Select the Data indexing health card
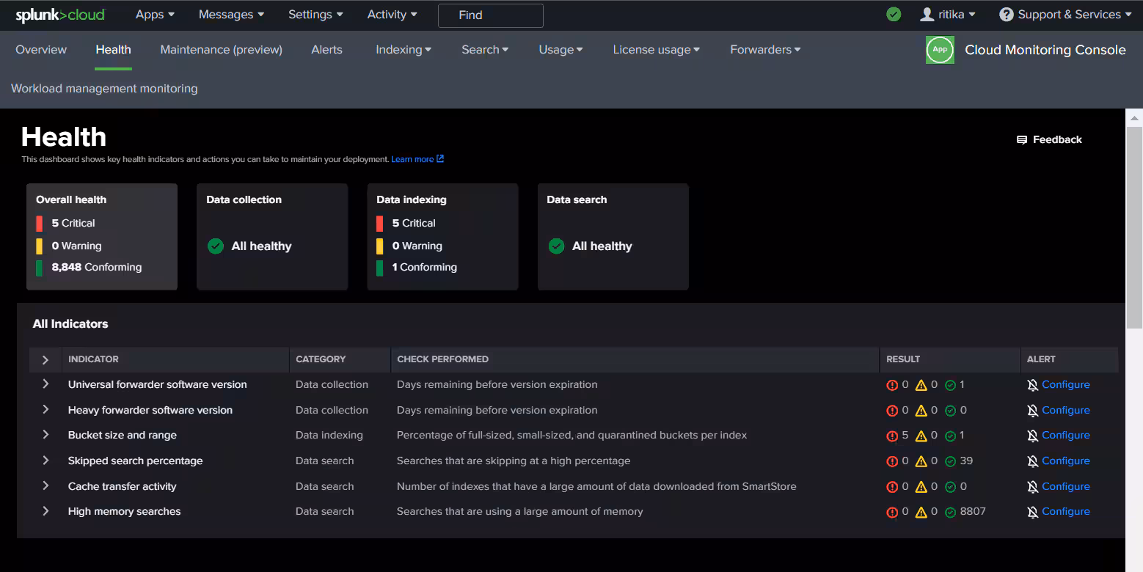The width and height of the screenshot is (1143, 572). coord(442,236)
